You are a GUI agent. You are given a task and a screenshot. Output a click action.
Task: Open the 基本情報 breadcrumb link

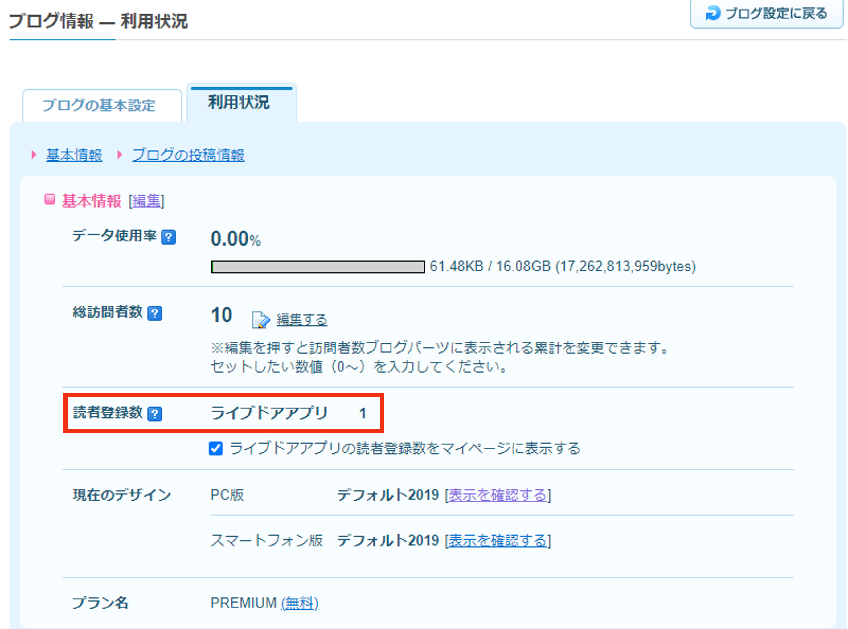[x=74, y=155]
